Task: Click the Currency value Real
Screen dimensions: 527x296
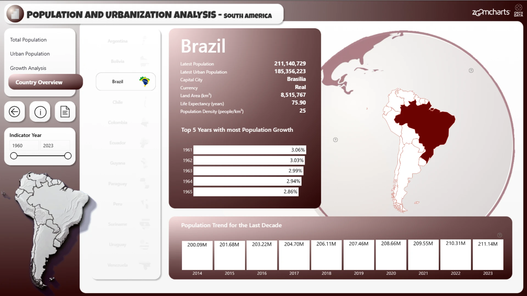Action: (x=300, y=87)
